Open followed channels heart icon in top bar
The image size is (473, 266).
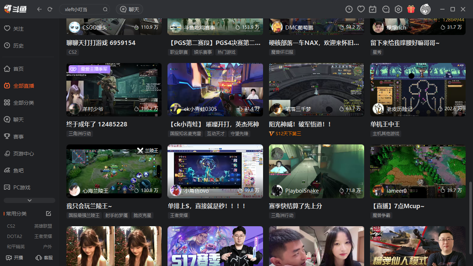pyautogui.click(x=361, y=9)
